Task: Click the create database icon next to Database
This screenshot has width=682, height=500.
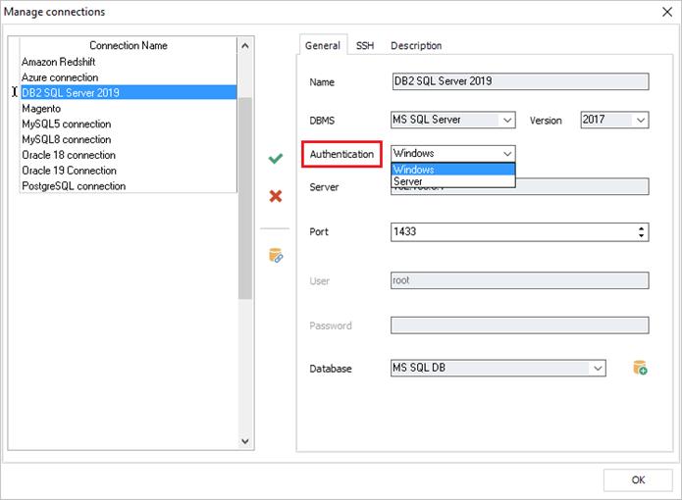Action: tap(640, 368)
